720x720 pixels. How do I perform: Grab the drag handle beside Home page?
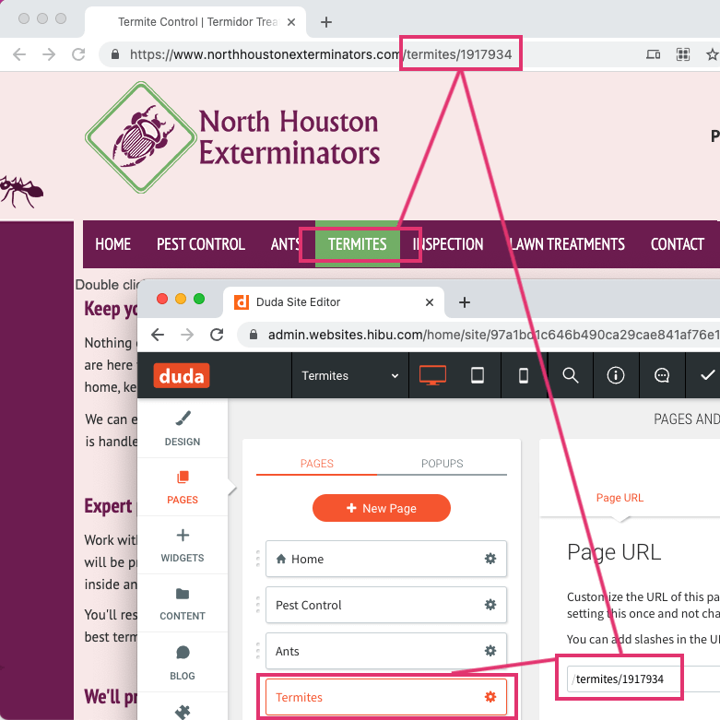[x=258, y=559]
